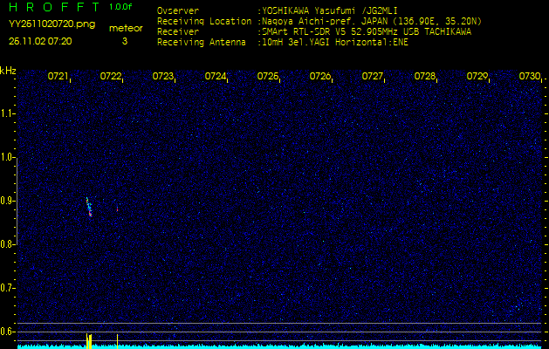
Task: Select the YY2611020720.png filename label
Action: [46, 24]
